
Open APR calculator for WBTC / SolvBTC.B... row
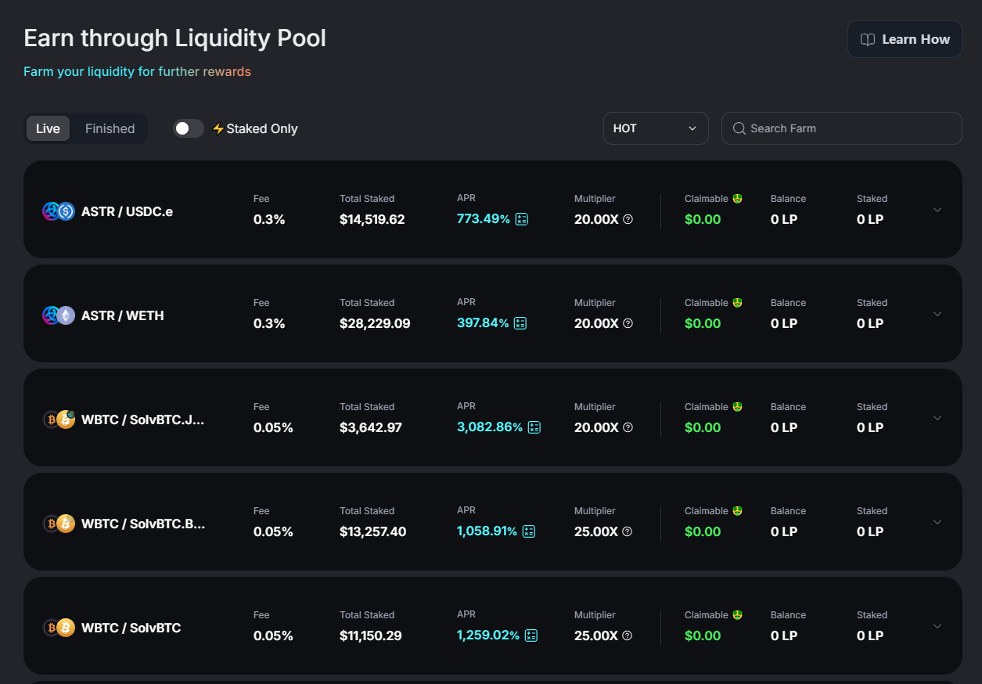tap(529, 531)
